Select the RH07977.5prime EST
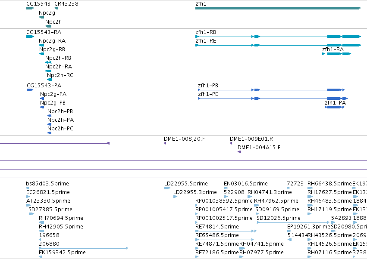This screenshot has width=367, height=259. tap(241, 257)
